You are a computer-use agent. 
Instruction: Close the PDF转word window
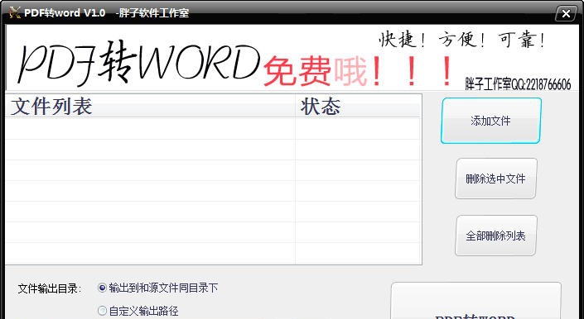tap(566, 13)
